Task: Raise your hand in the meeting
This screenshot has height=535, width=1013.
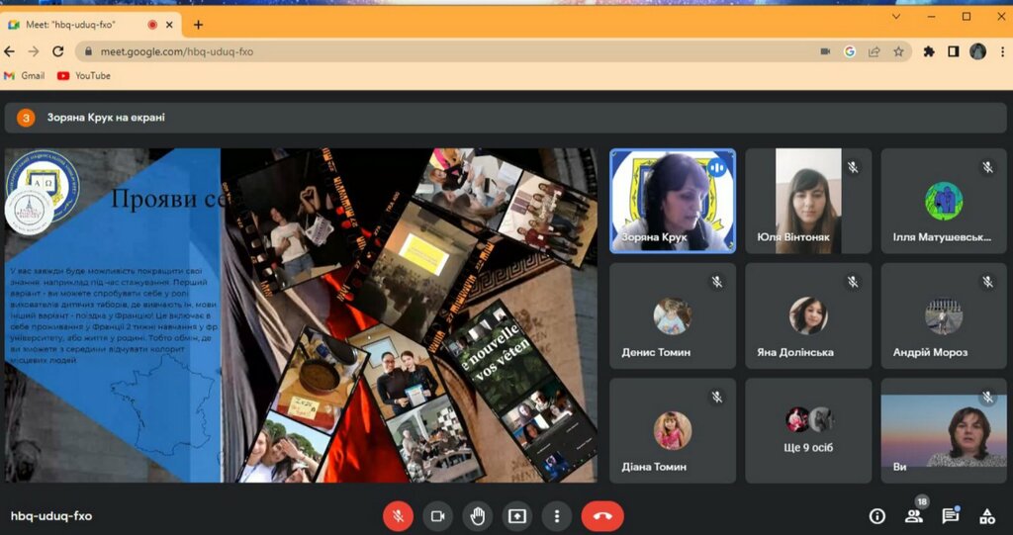Action: [478, 515]
